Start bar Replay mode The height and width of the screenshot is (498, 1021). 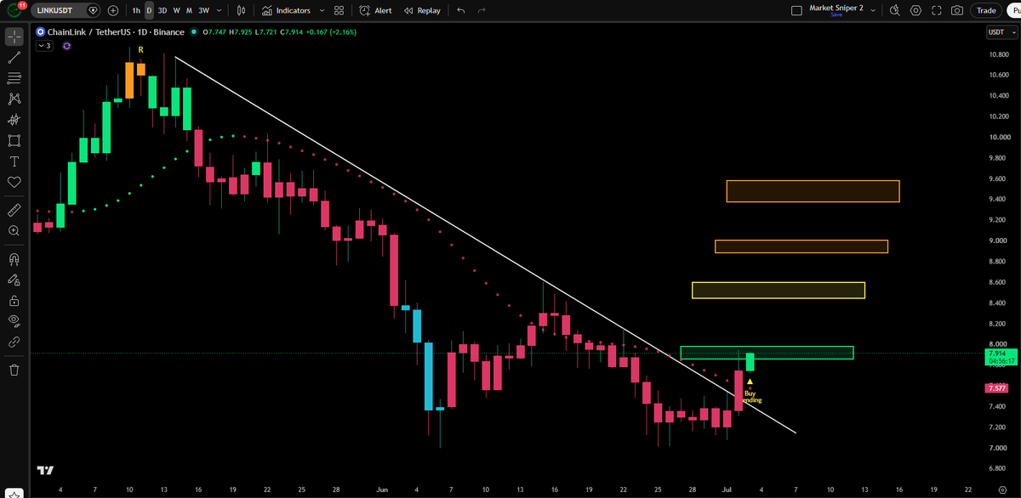pyautogui.click(x=422, y=10)
